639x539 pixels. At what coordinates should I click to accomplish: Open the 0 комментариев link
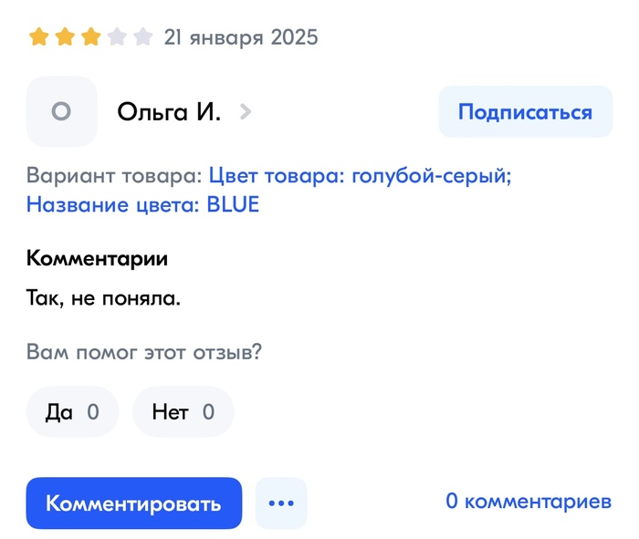(x=528, y=502)
